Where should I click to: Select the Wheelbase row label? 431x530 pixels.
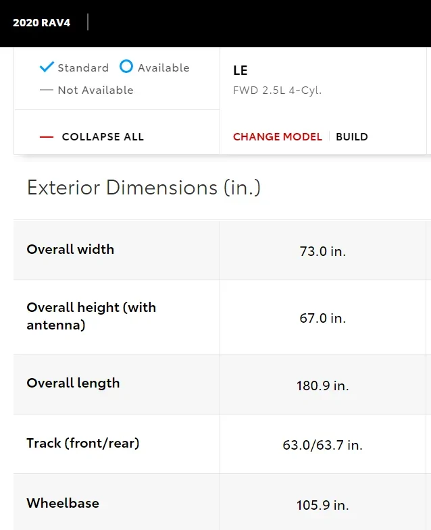(63, 503)
